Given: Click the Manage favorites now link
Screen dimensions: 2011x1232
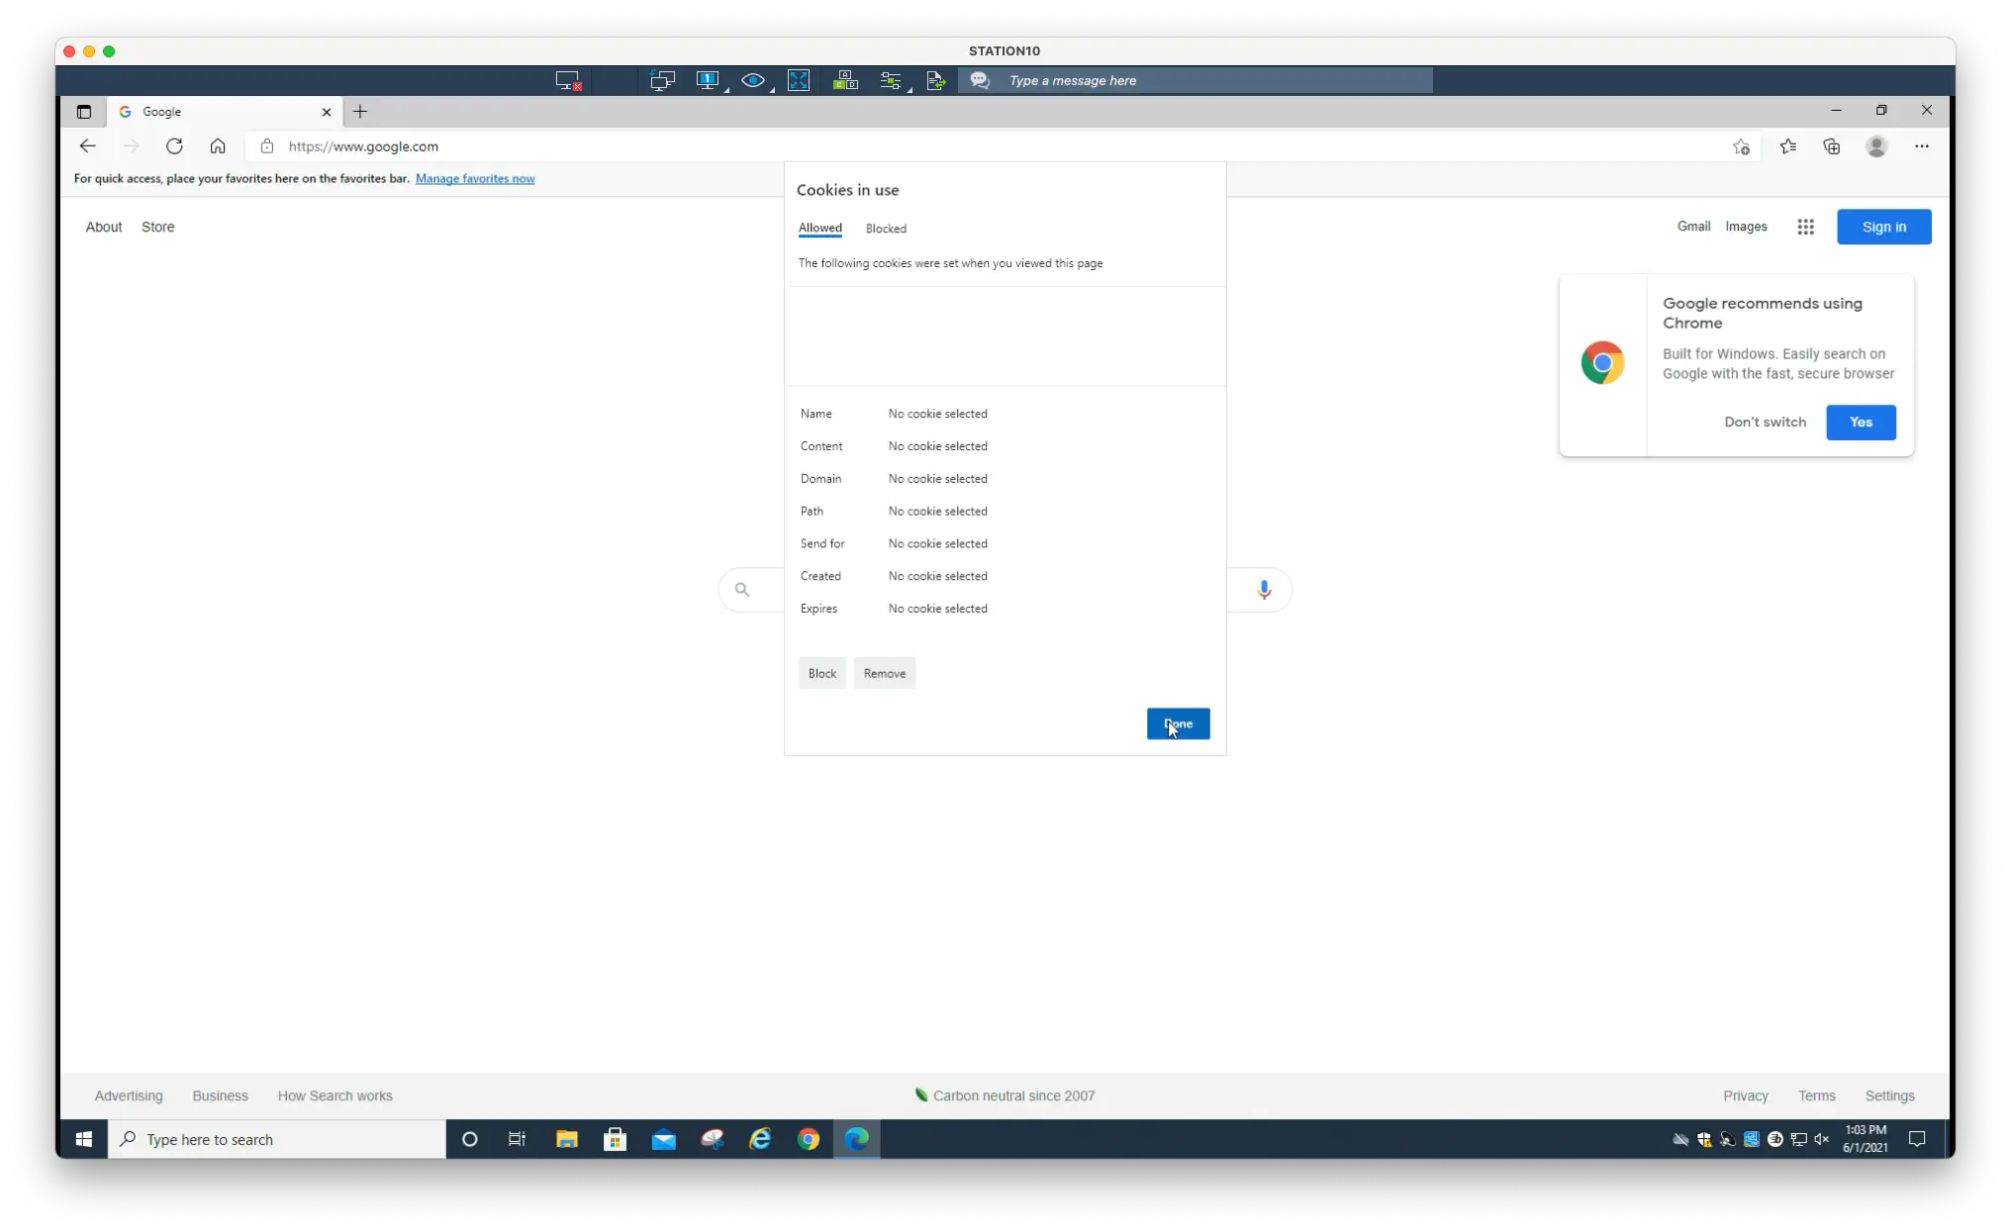Looking at the screenshot, I should point(475,179).
